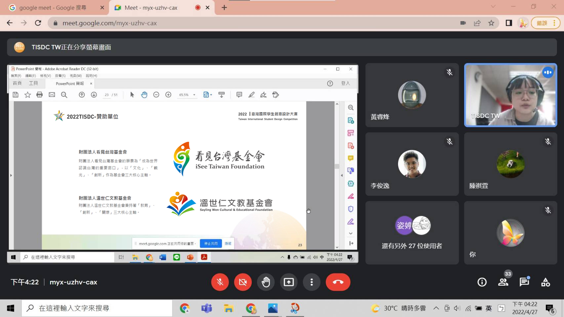Image resolution: width=564 pixels, height=317 pixels.
Task: Expand the tab search chevron
Action: click(493, 7)
